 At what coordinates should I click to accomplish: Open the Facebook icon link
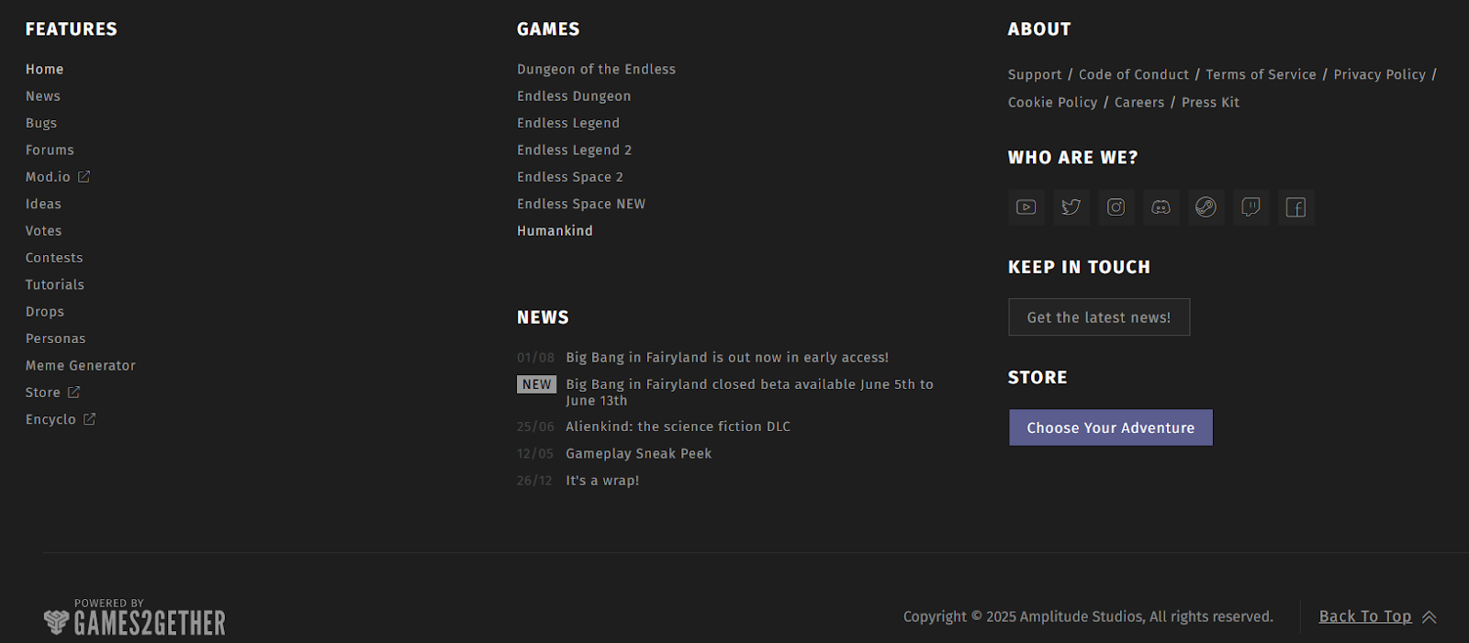pyautogui.click(x=1295, y=207)
